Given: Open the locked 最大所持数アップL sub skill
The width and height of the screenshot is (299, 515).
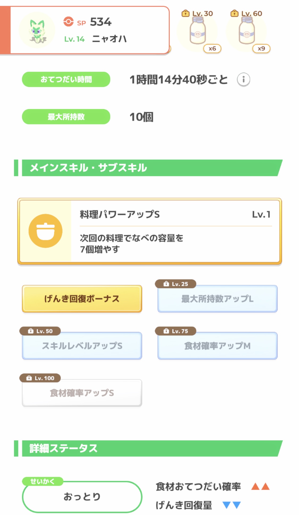Looking at the screenshot, I should click(217, 299).
